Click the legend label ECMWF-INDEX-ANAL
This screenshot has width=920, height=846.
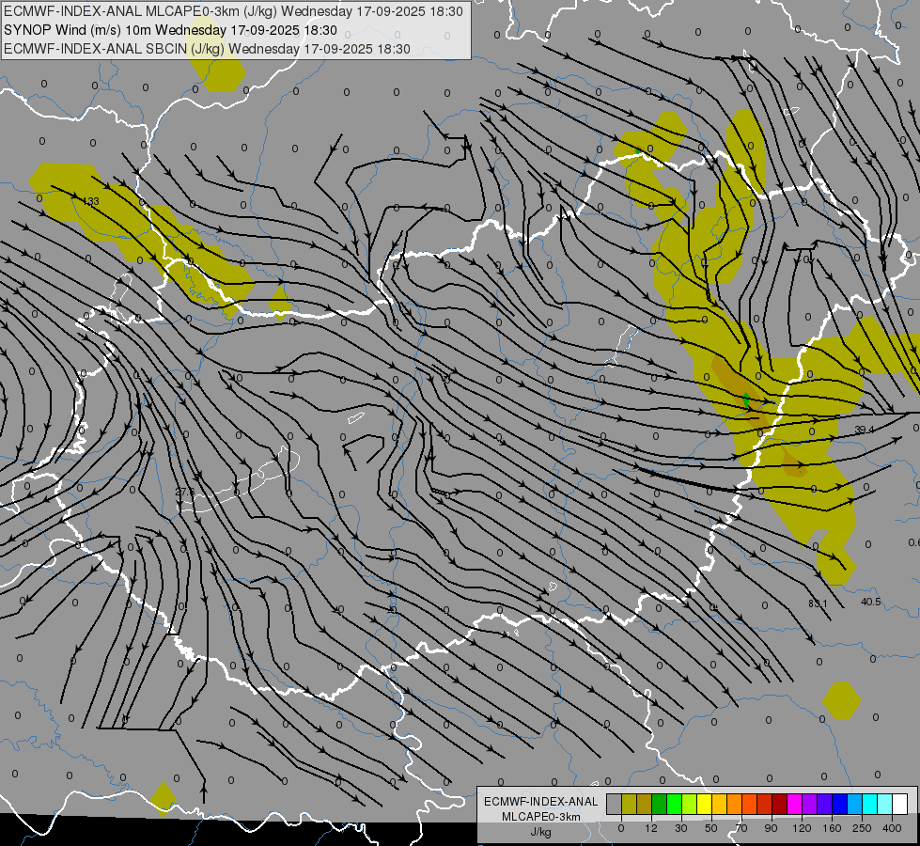click(541, 802)
